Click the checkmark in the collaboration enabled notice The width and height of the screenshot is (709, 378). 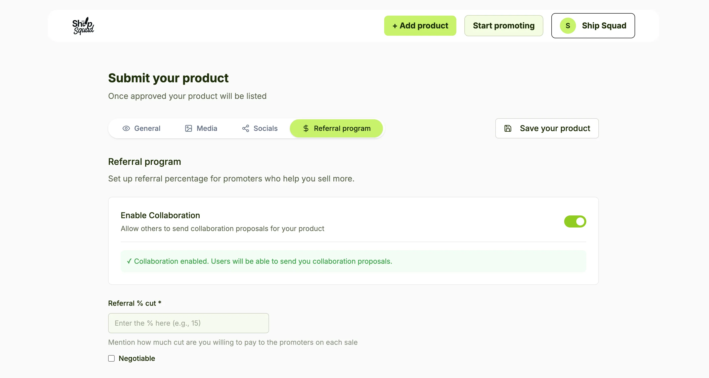pyautogui.click(x=129, y=261)
